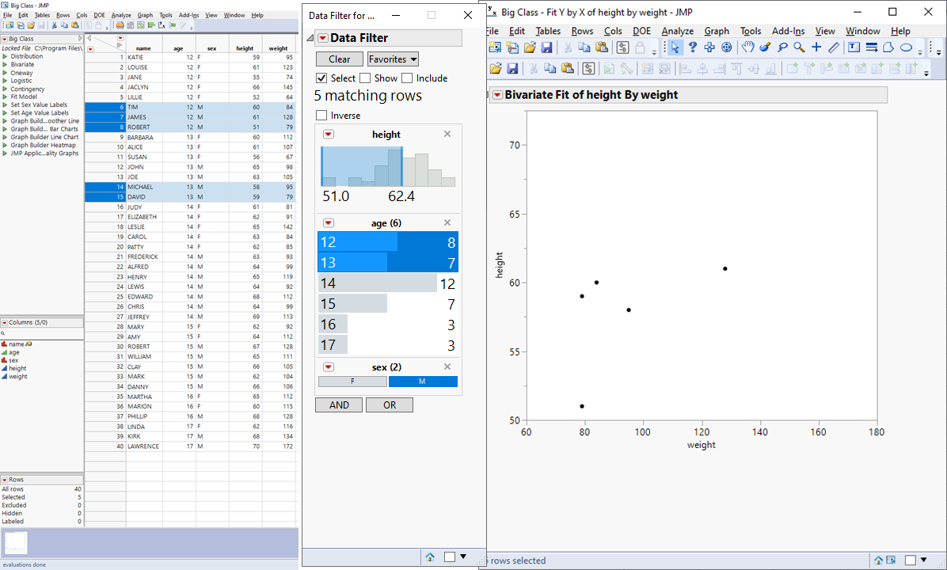This screenshot has height=570, width=947.
Task: Pick the Brush selection tool
Action: pos(765,47)
